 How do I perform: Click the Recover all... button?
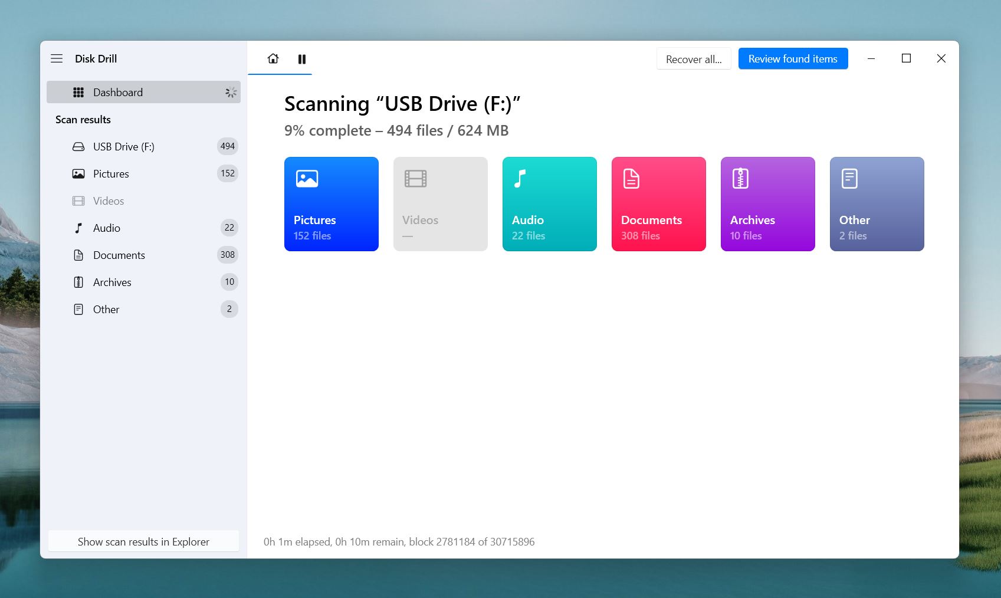click(694, 59)
